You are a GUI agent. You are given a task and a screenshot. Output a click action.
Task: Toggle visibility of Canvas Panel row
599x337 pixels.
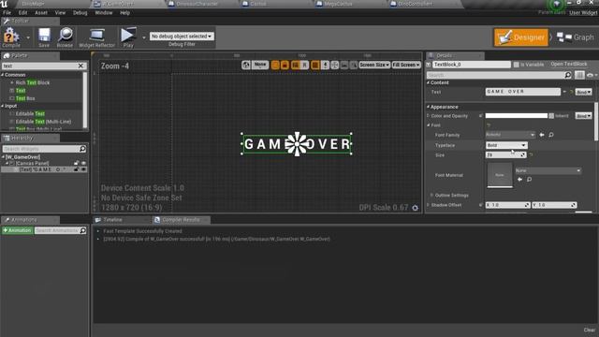click(83, 163)
